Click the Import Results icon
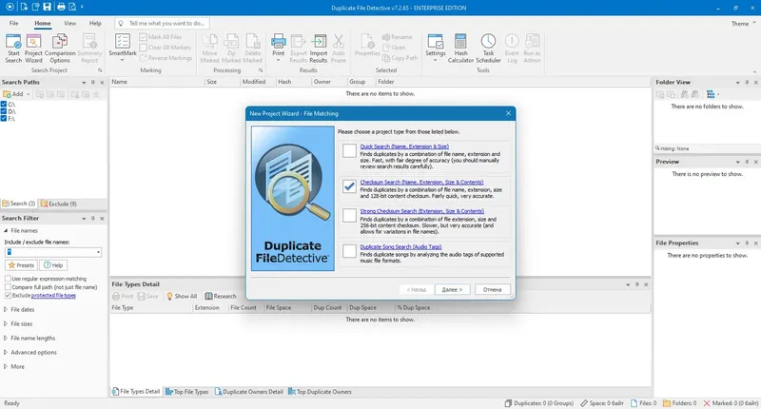 (x=319, y=49)
